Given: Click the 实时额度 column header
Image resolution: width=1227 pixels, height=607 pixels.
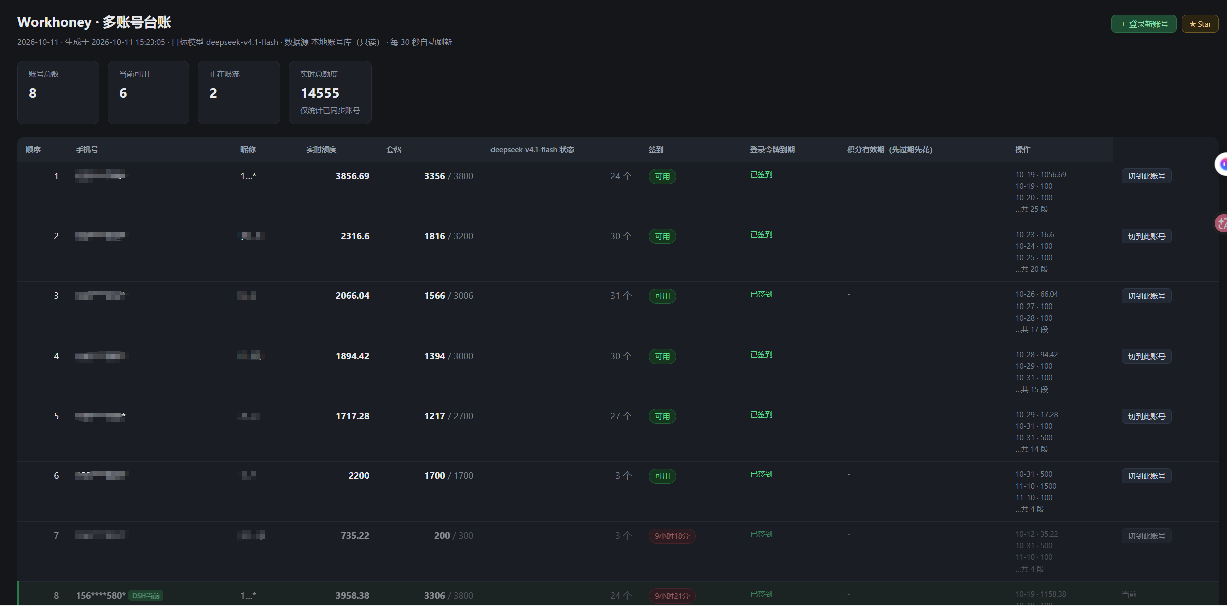Looking at the screenshot, I should pyautogui.click(x=321, y=150).
